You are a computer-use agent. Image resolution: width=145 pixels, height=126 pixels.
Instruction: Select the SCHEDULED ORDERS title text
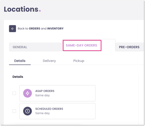[x=49, y=109]
